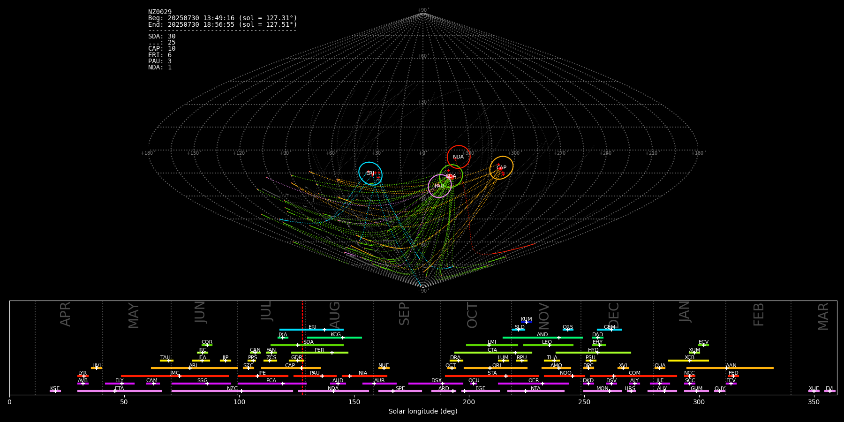Select the blue KUM bar in November

coord(527,322)
